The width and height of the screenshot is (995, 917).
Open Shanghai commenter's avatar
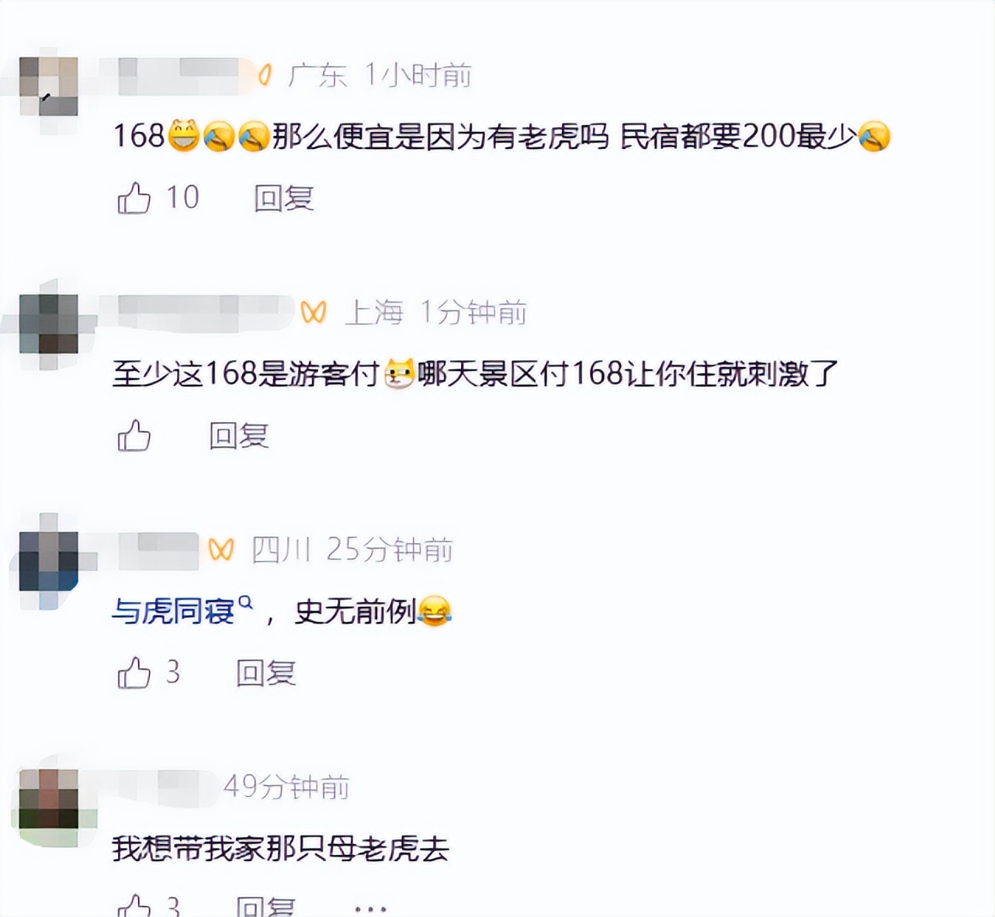(48, 324)
